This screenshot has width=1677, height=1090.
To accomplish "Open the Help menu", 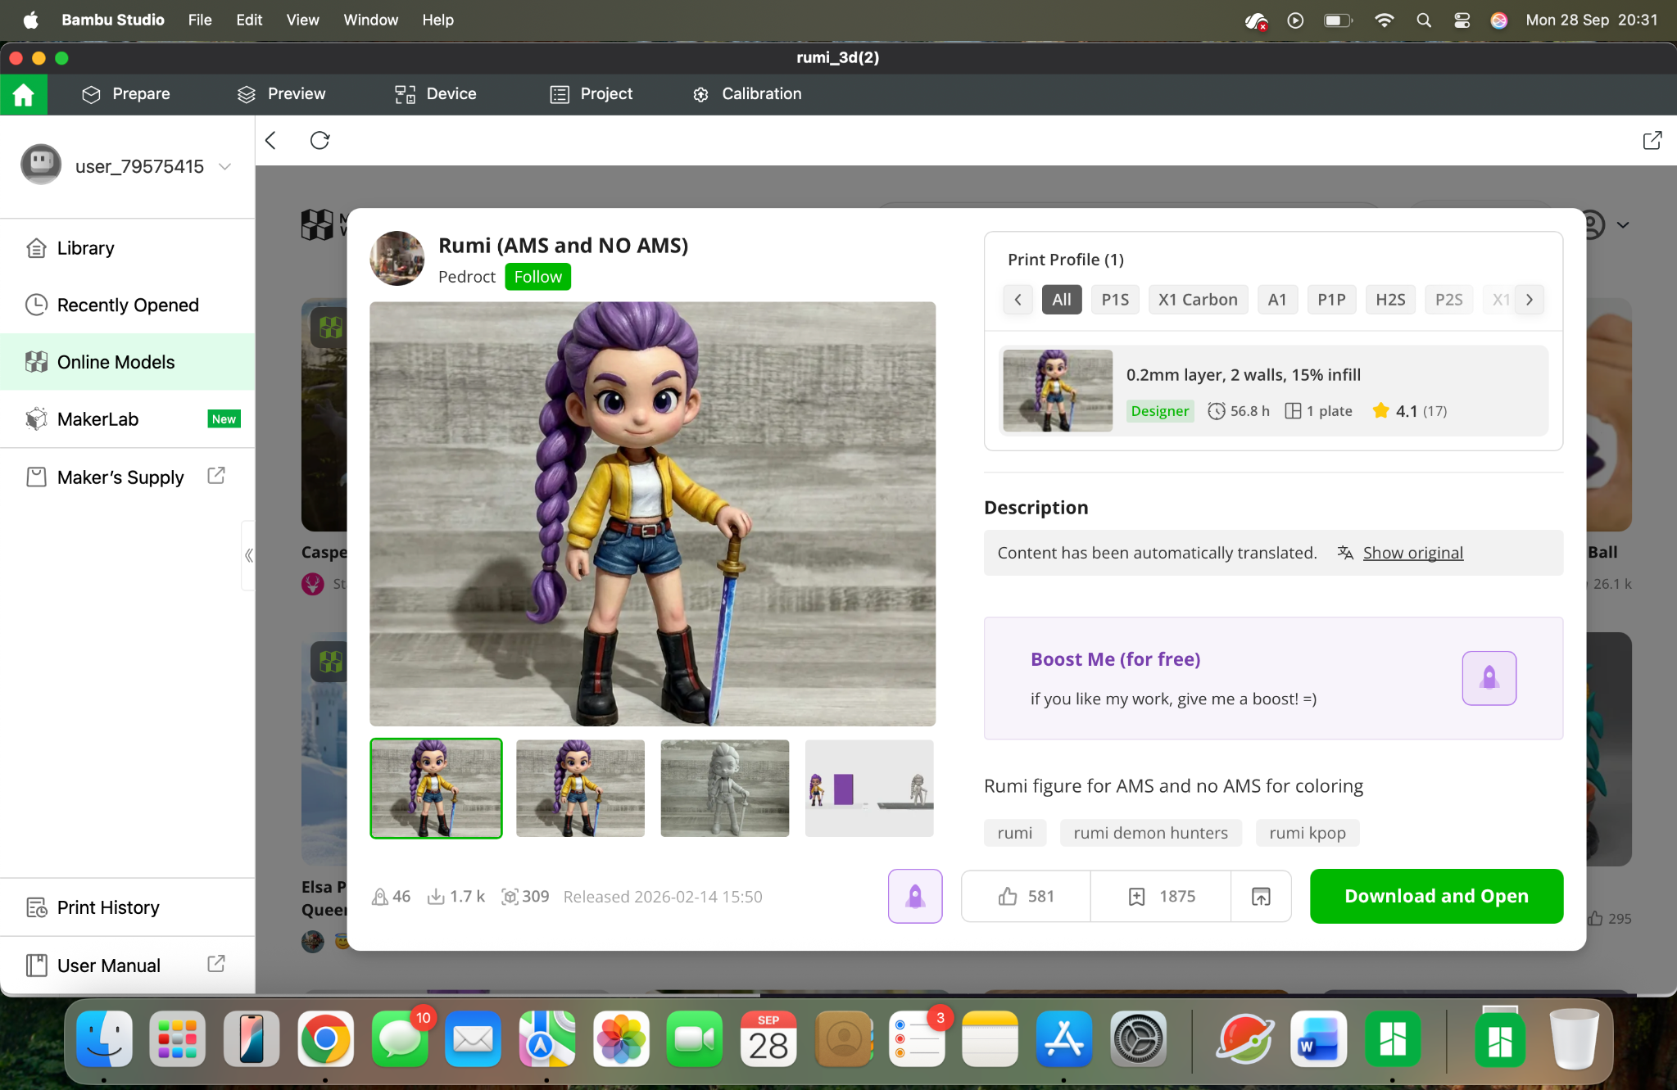I will pyautogui.click(x=437, y=20).
